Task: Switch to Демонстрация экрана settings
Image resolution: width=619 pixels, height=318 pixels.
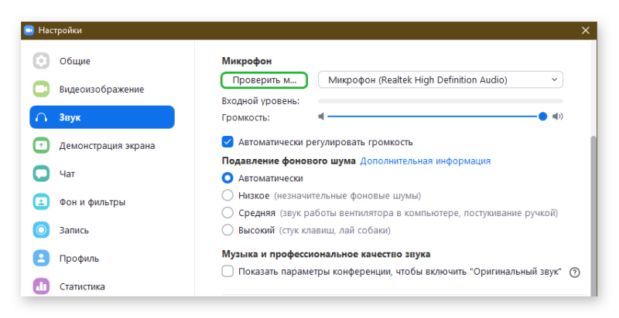Action: (x=102, y=146)
